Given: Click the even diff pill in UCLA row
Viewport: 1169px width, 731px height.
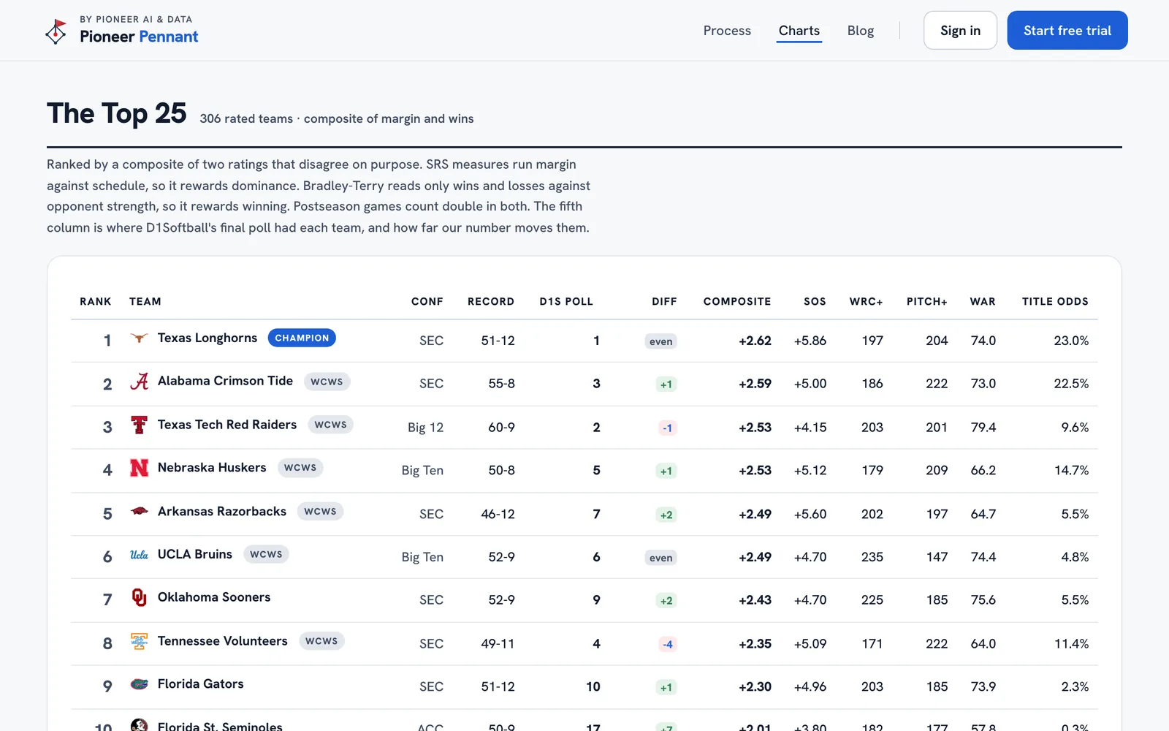Looking at the screenshot, I should tap(660, 558).
